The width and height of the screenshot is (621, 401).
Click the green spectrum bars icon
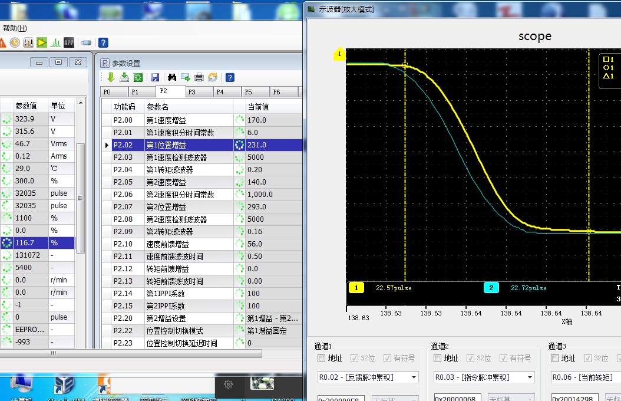[55, 42]
